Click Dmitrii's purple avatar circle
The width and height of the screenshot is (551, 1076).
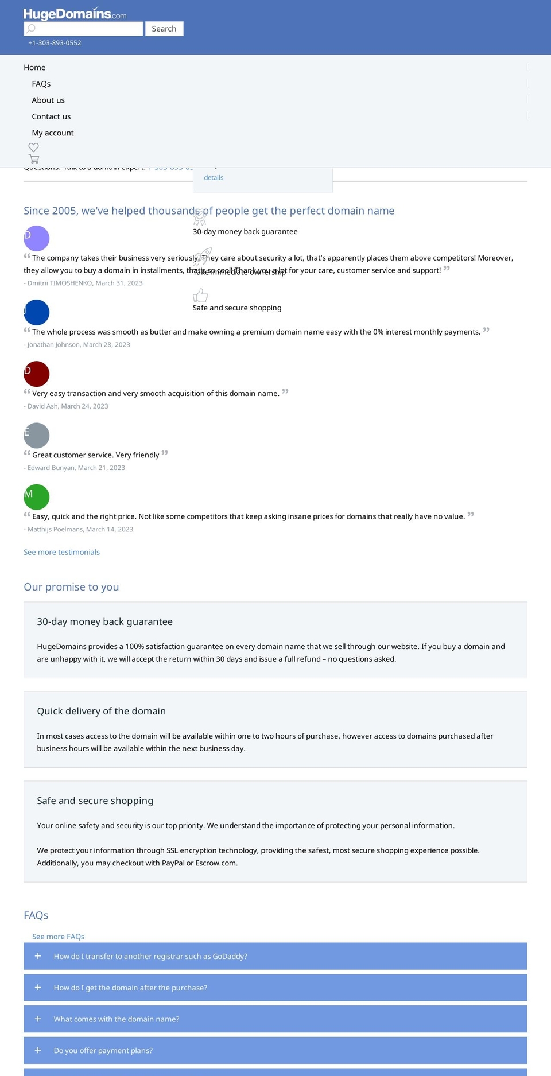tap(37, 238)
